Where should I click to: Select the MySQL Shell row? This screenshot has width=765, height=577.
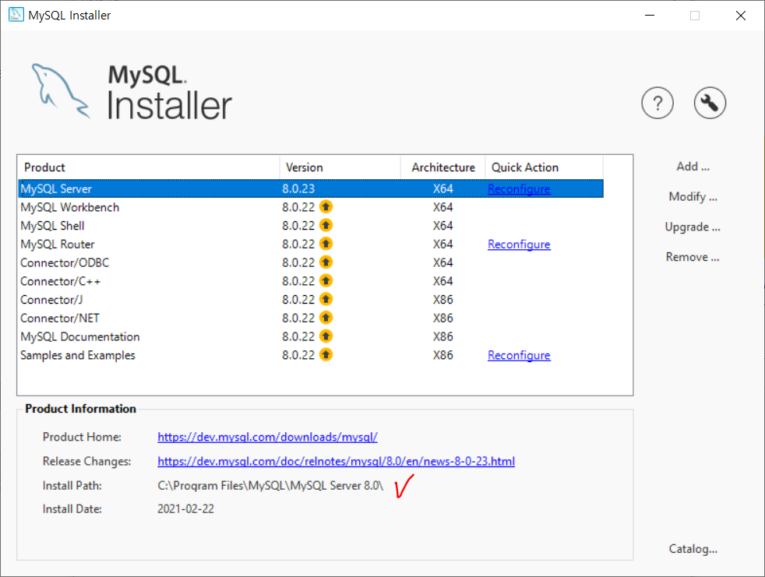(x=311, y=226)
